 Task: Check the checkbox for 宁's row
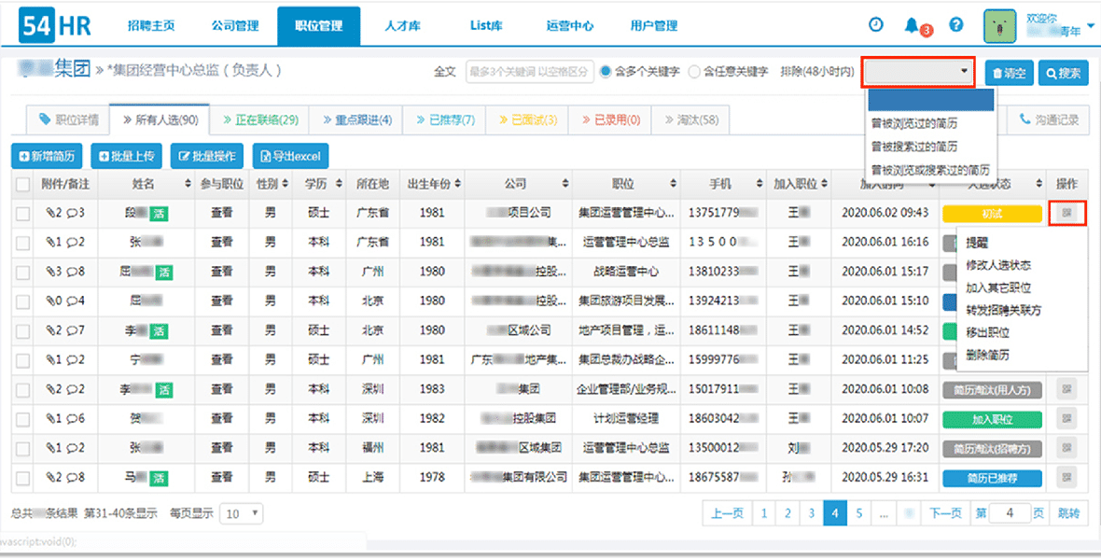tap(23, 360)
